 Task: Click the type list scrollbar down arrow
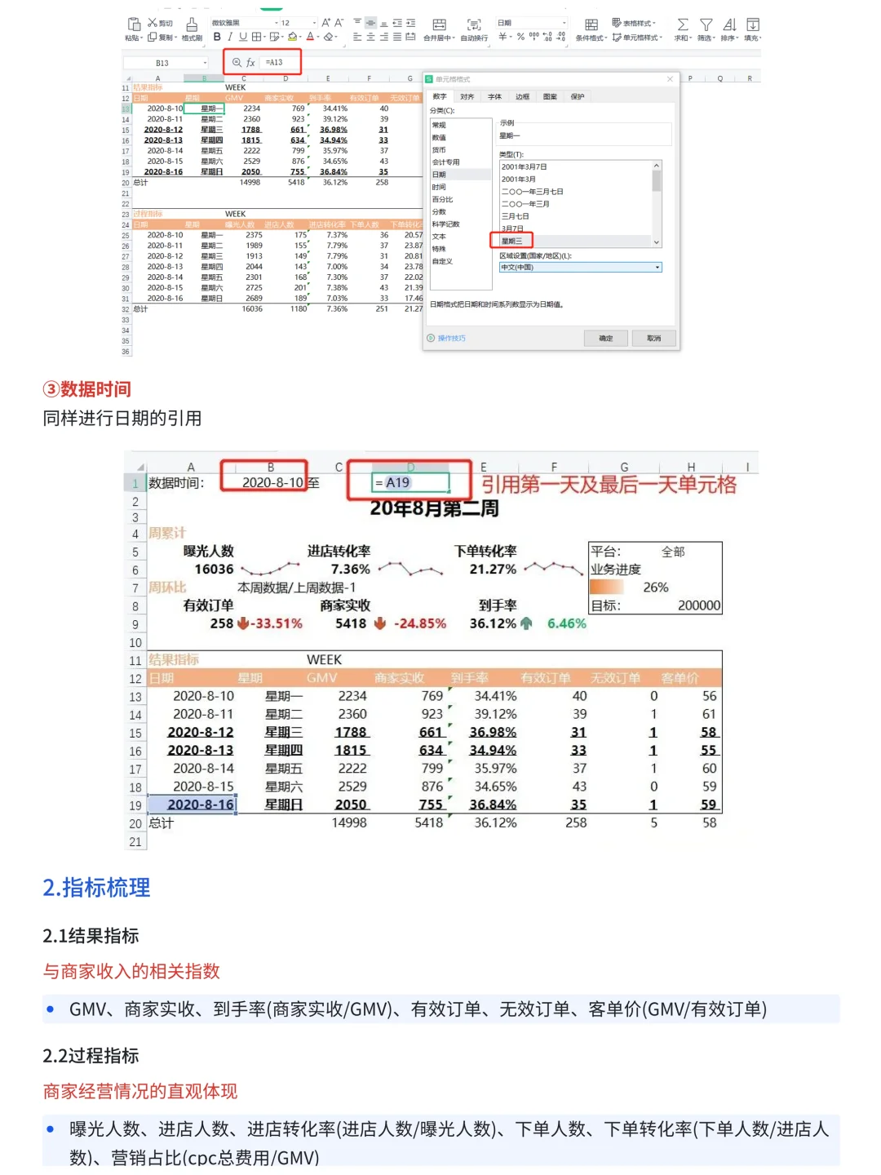point(657,242)
